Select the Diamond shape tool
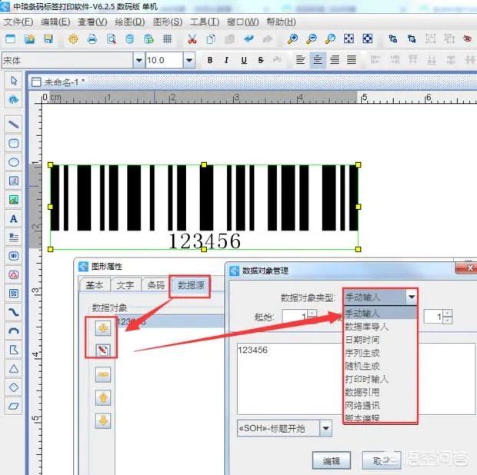The height and width of the screenshot is (475, 477). 14,387
